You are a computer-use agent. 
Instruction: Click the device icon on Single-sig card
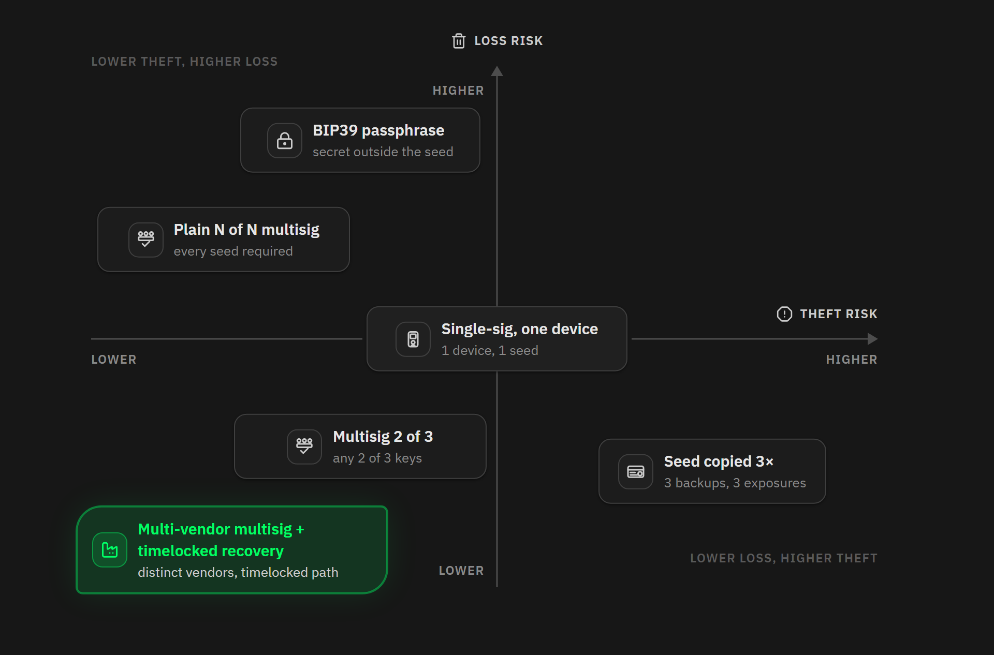(413, 339)
